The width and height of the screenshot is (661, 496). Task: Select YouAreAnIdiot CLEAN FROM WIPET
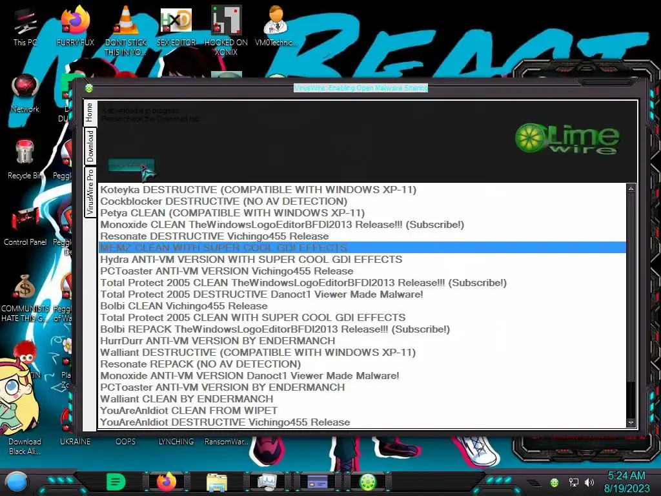[x=362, y=410]
